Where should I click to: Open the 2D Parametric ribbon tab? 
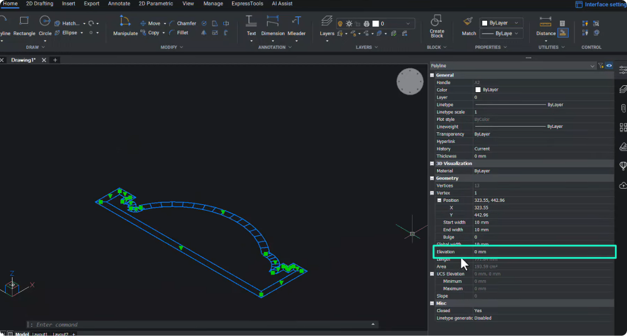pyautogui.click(x=155, y=4)
